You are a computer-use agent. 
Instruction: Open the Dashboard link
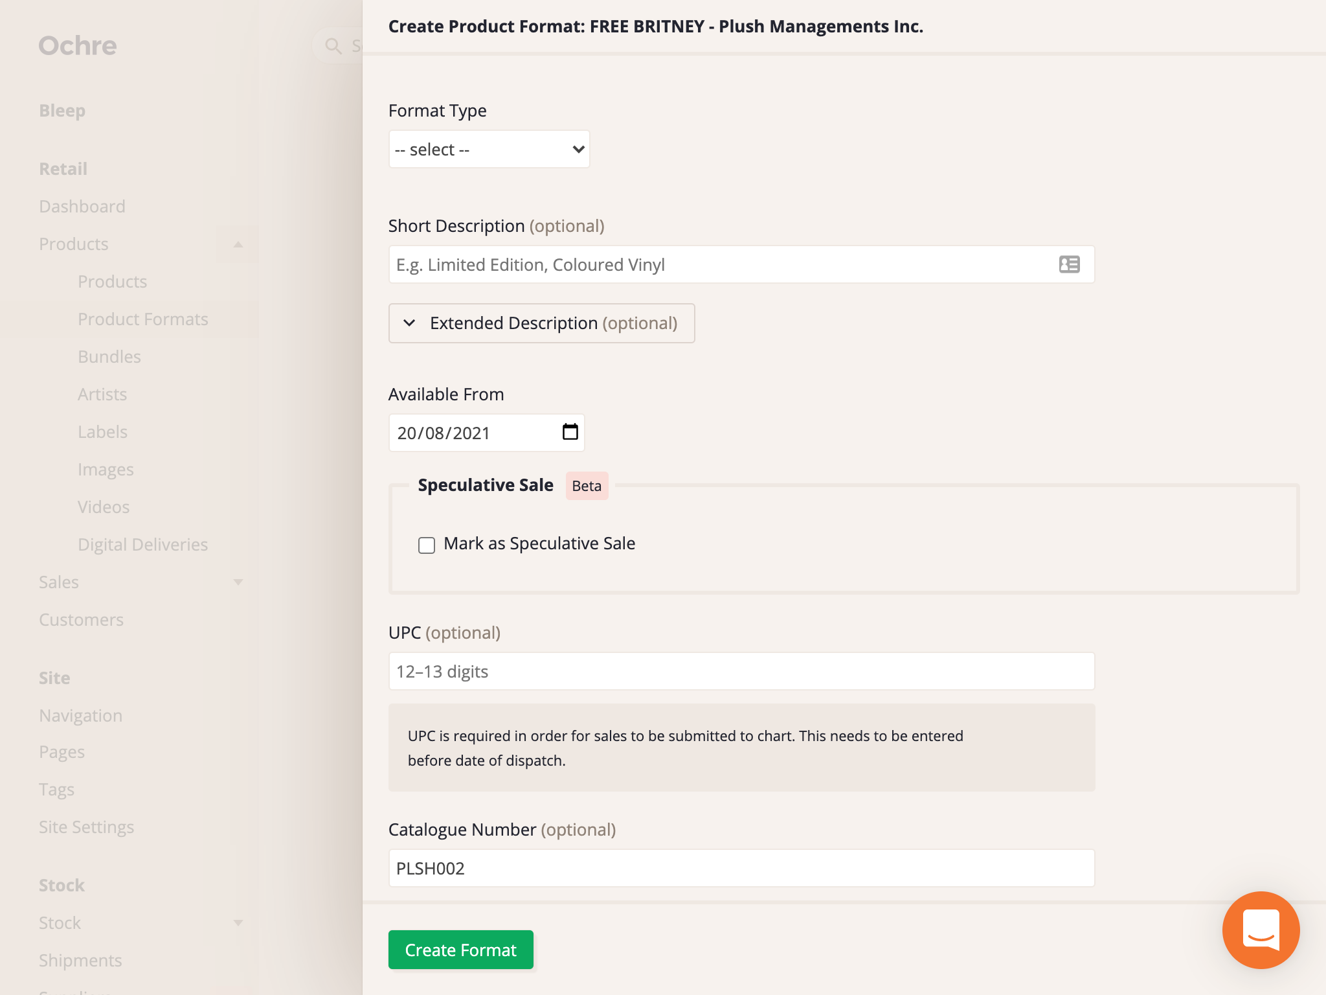(x=82, y=207)
